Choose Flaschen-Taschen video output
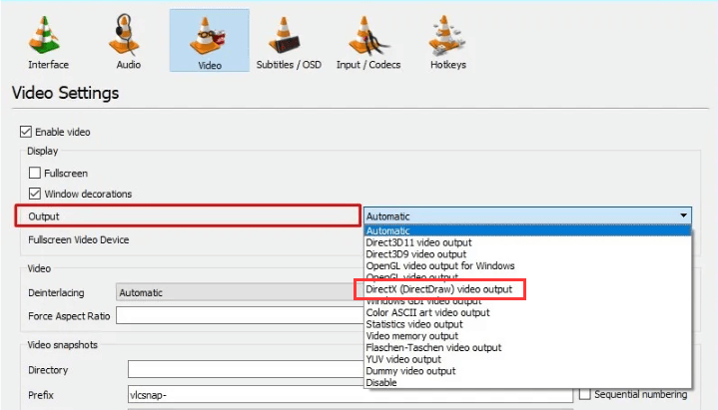 (527, 348)
